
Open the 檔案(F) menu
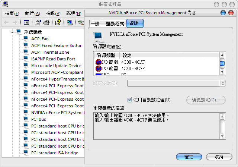click(12, 13)
